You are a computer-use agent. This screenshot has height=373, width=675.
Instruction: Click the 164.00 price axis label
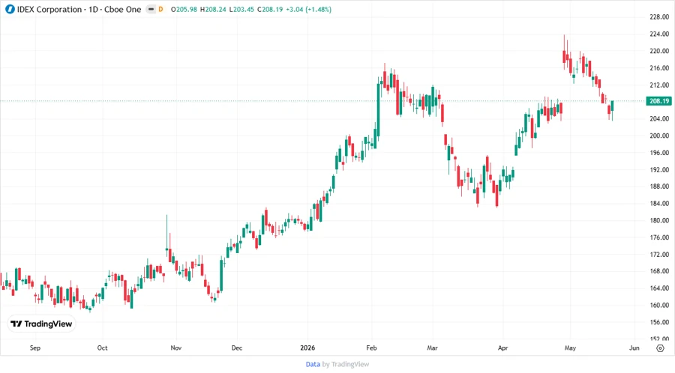[x=659, y=288]
